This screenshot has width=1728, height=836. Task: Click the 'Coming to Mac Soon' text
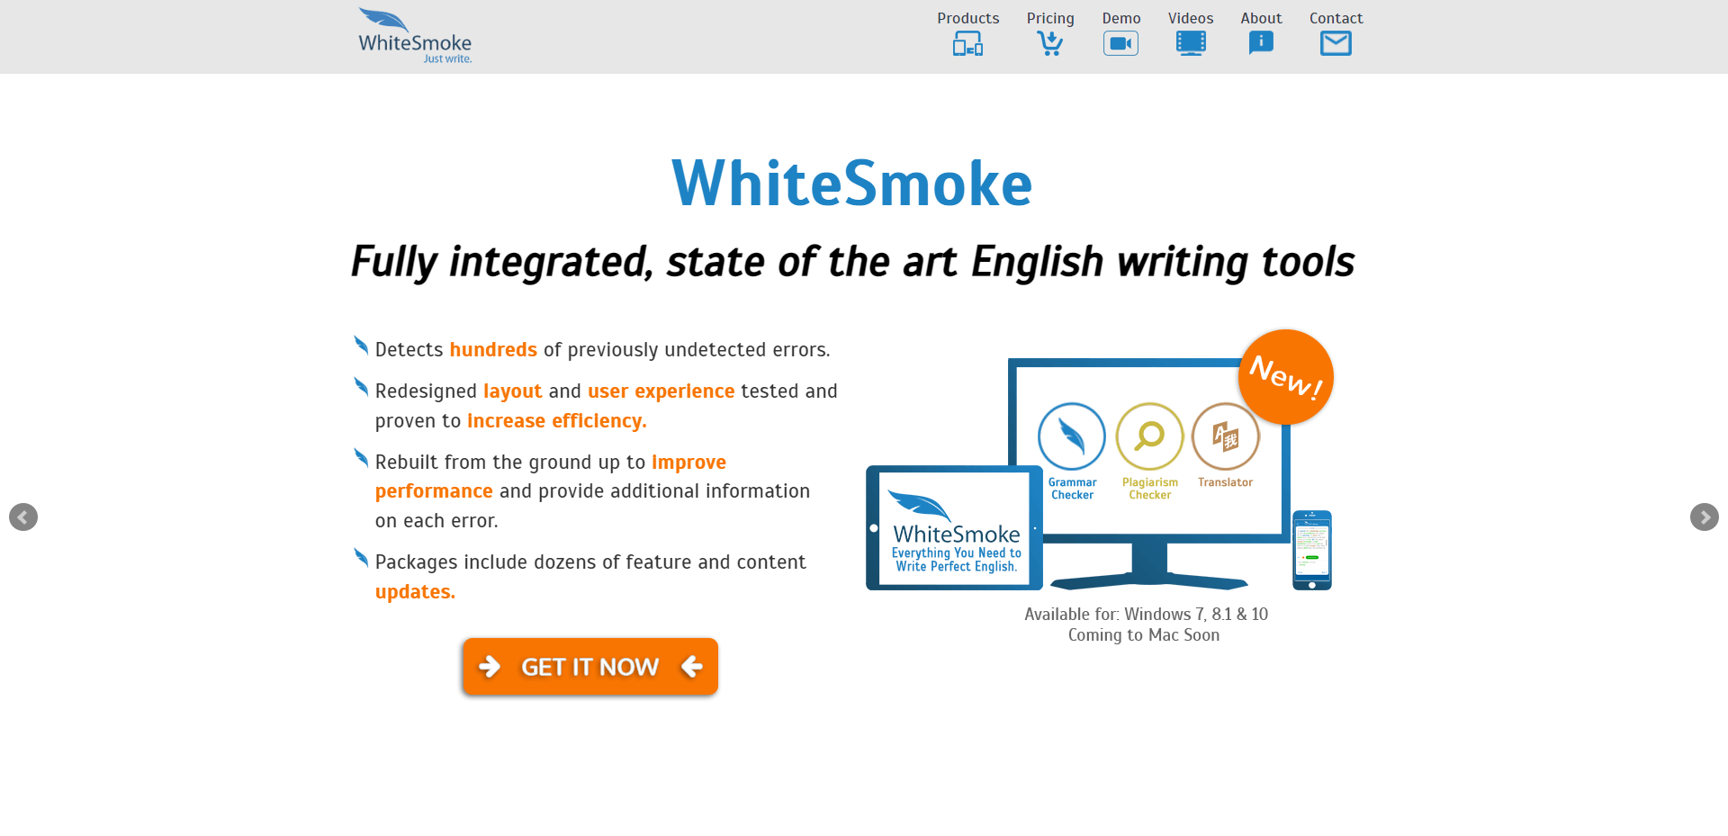click(1144, 635)
